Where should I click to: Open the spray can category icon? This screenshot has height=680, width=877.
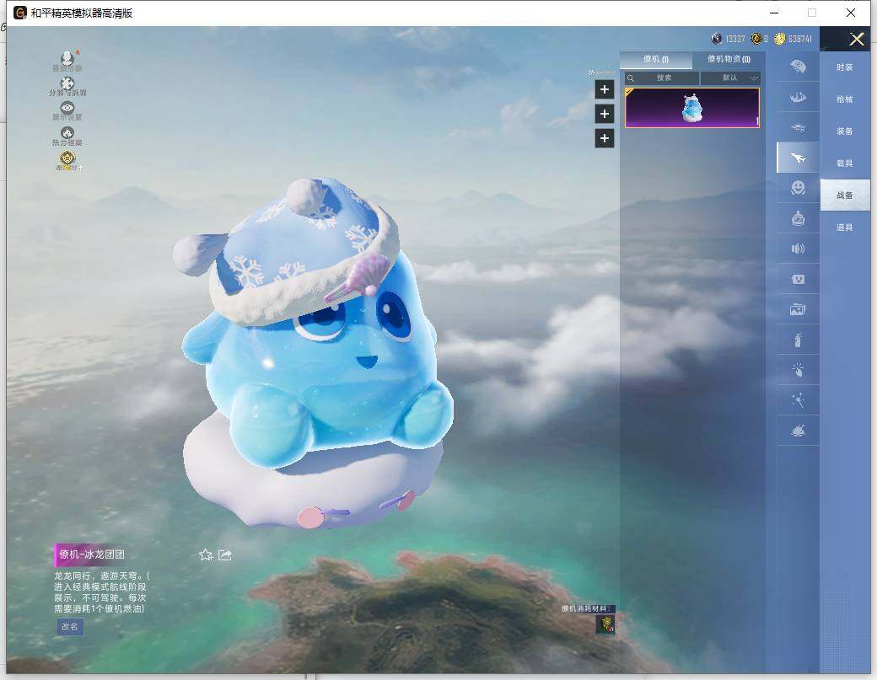(x=798, y=340)
